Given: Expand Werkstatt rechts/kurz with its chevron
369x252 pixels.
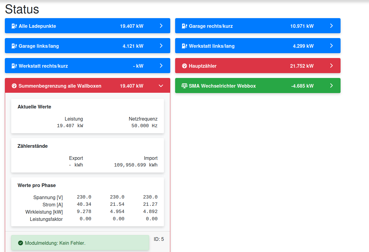Looking at the screenshot, I should point(161,66).
